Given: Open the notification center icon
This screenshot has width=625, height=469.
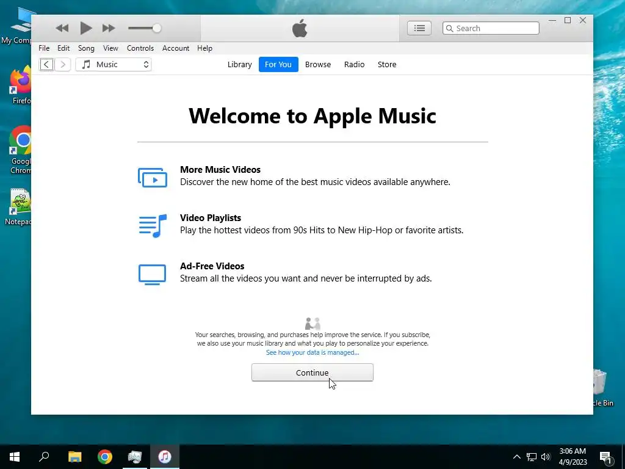Looking at the screenshot, I should (x=605, y=457).
